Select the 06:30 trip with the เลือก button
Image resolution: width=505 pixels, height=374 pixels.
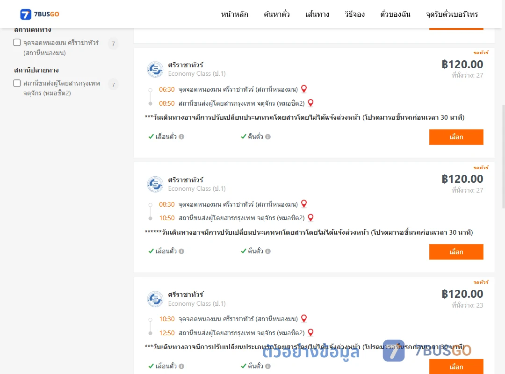(x=456, y=137)
